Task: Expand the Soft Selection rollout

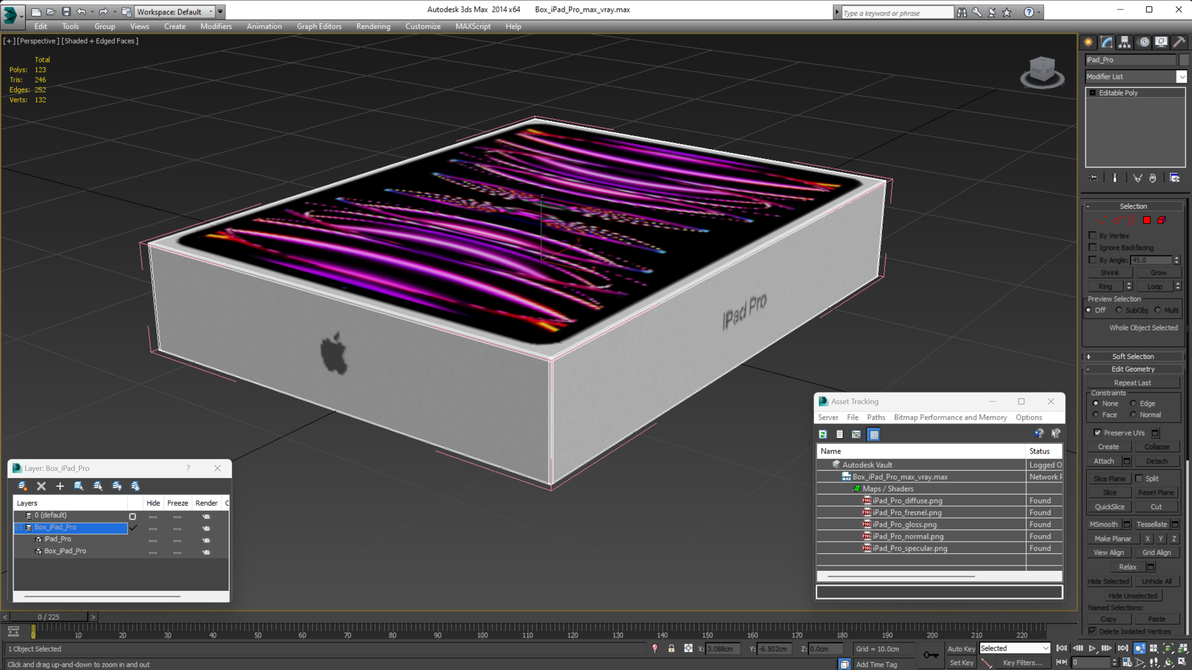Action: coord(1133,356)
